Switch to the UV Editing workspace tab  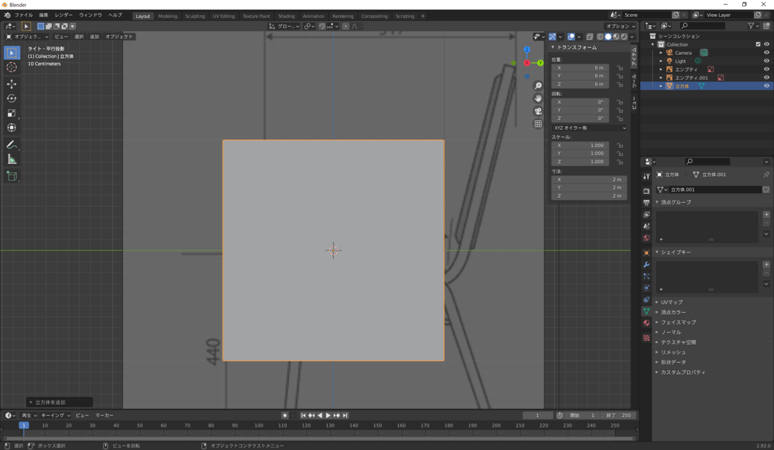point(223,16)
